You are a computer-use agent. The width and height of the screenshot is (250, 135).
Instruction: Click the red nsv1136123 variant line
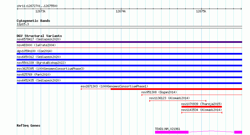pos(178,101)
